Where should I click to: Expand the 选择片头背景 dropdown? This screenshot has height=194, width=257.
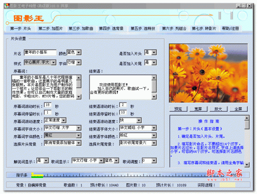click(79, 143)
